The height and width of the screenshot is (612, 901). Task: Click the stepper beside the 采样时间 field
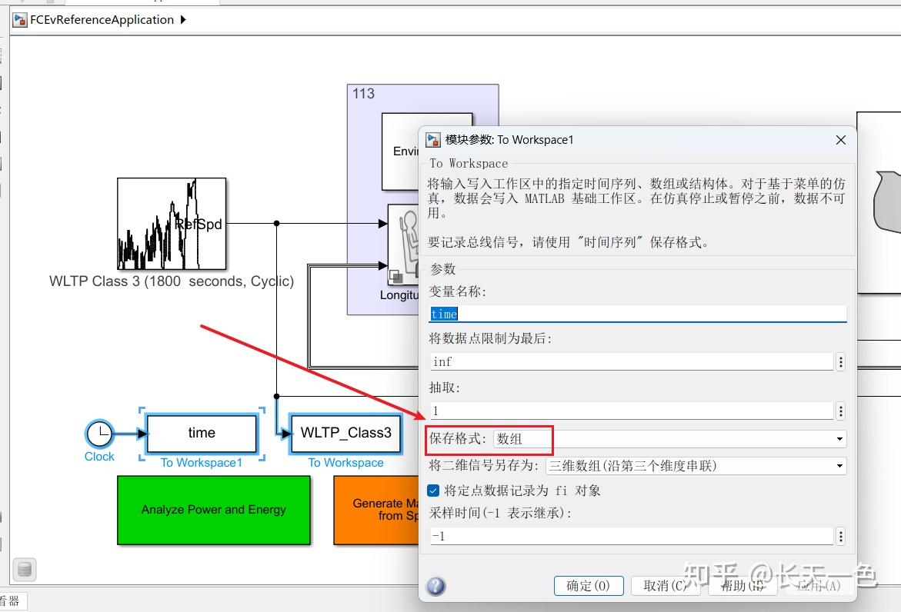tap(840, 536)
